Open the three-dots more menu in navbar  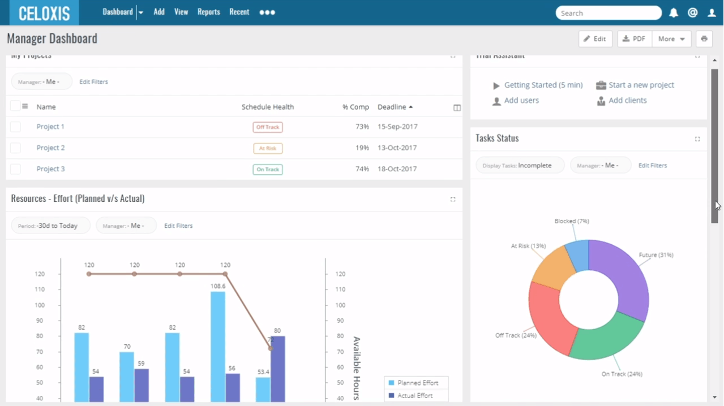[267, 12]
